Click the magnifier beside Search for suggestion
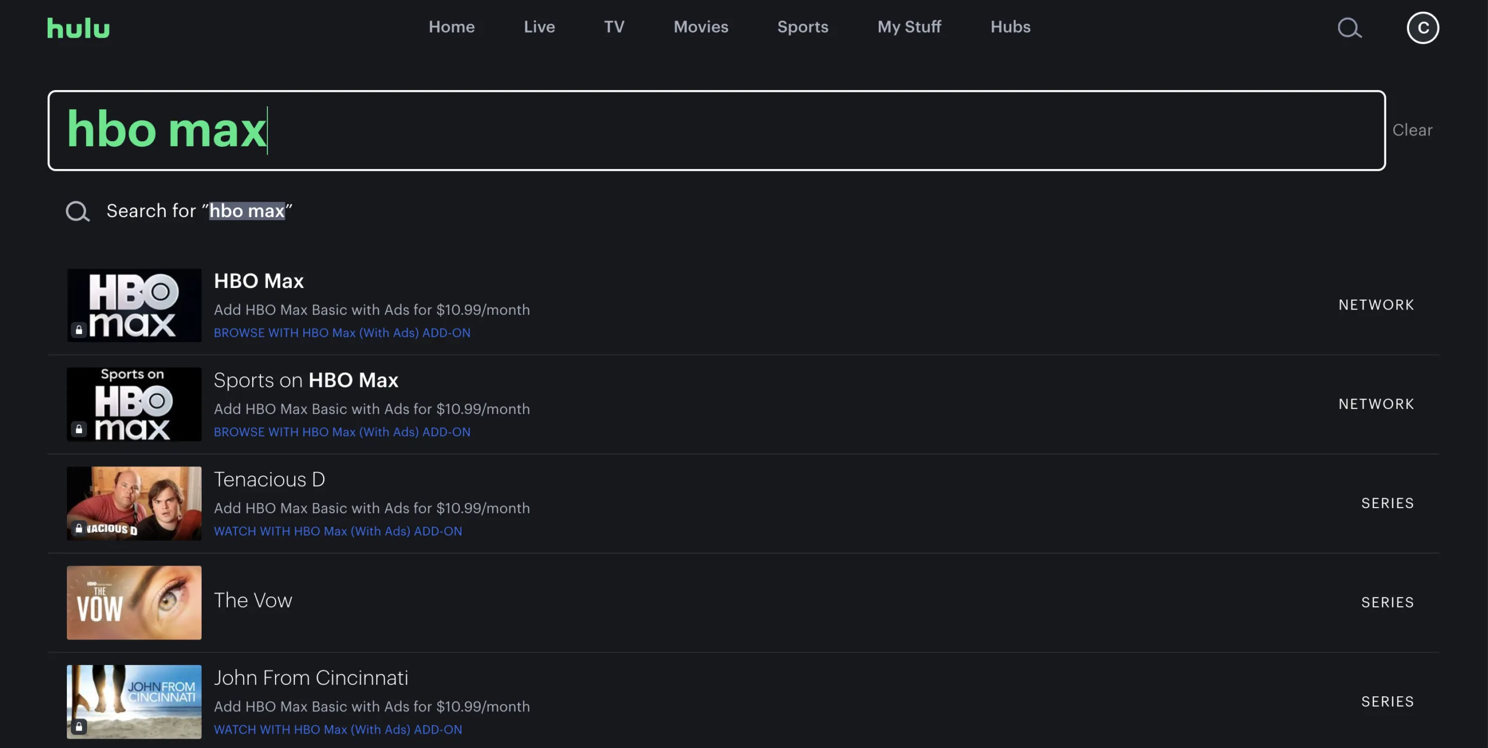Image resolution: width=1488 pixels, height=748 pixels. coord(78,211)
